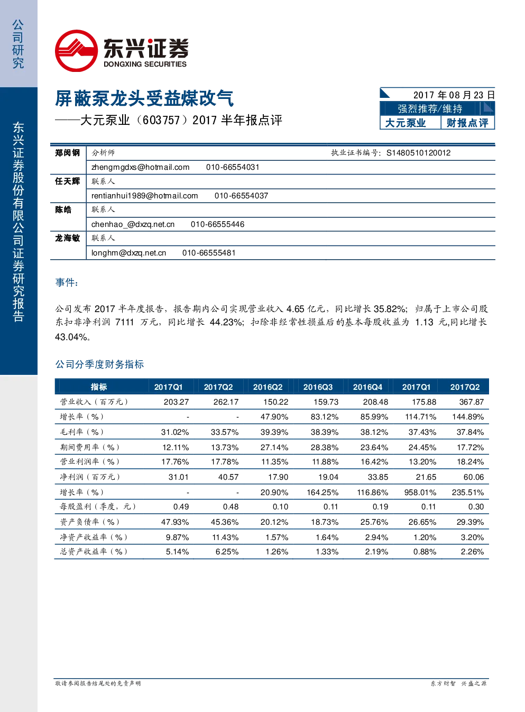Click email rentianhui1989@hotmail.com

[x=144, y=196]
